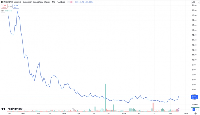Click the 819.13K volume value
Viewport: 200px width, 115px height.
pos(8,11)
